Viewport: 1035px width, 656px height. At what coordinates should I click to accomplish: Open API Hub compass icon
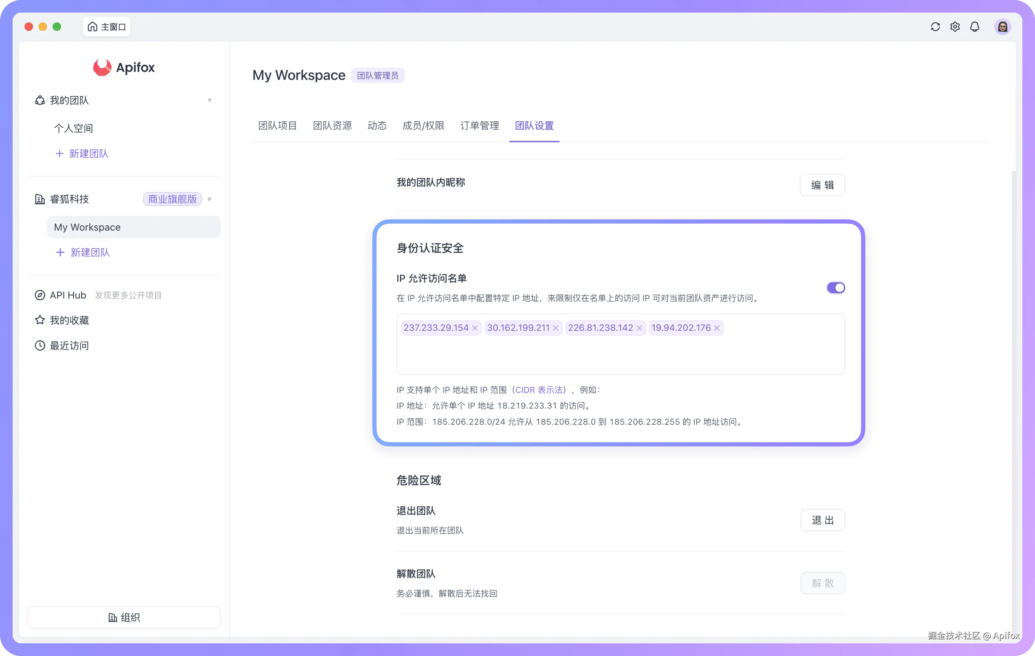click(40, 295)
